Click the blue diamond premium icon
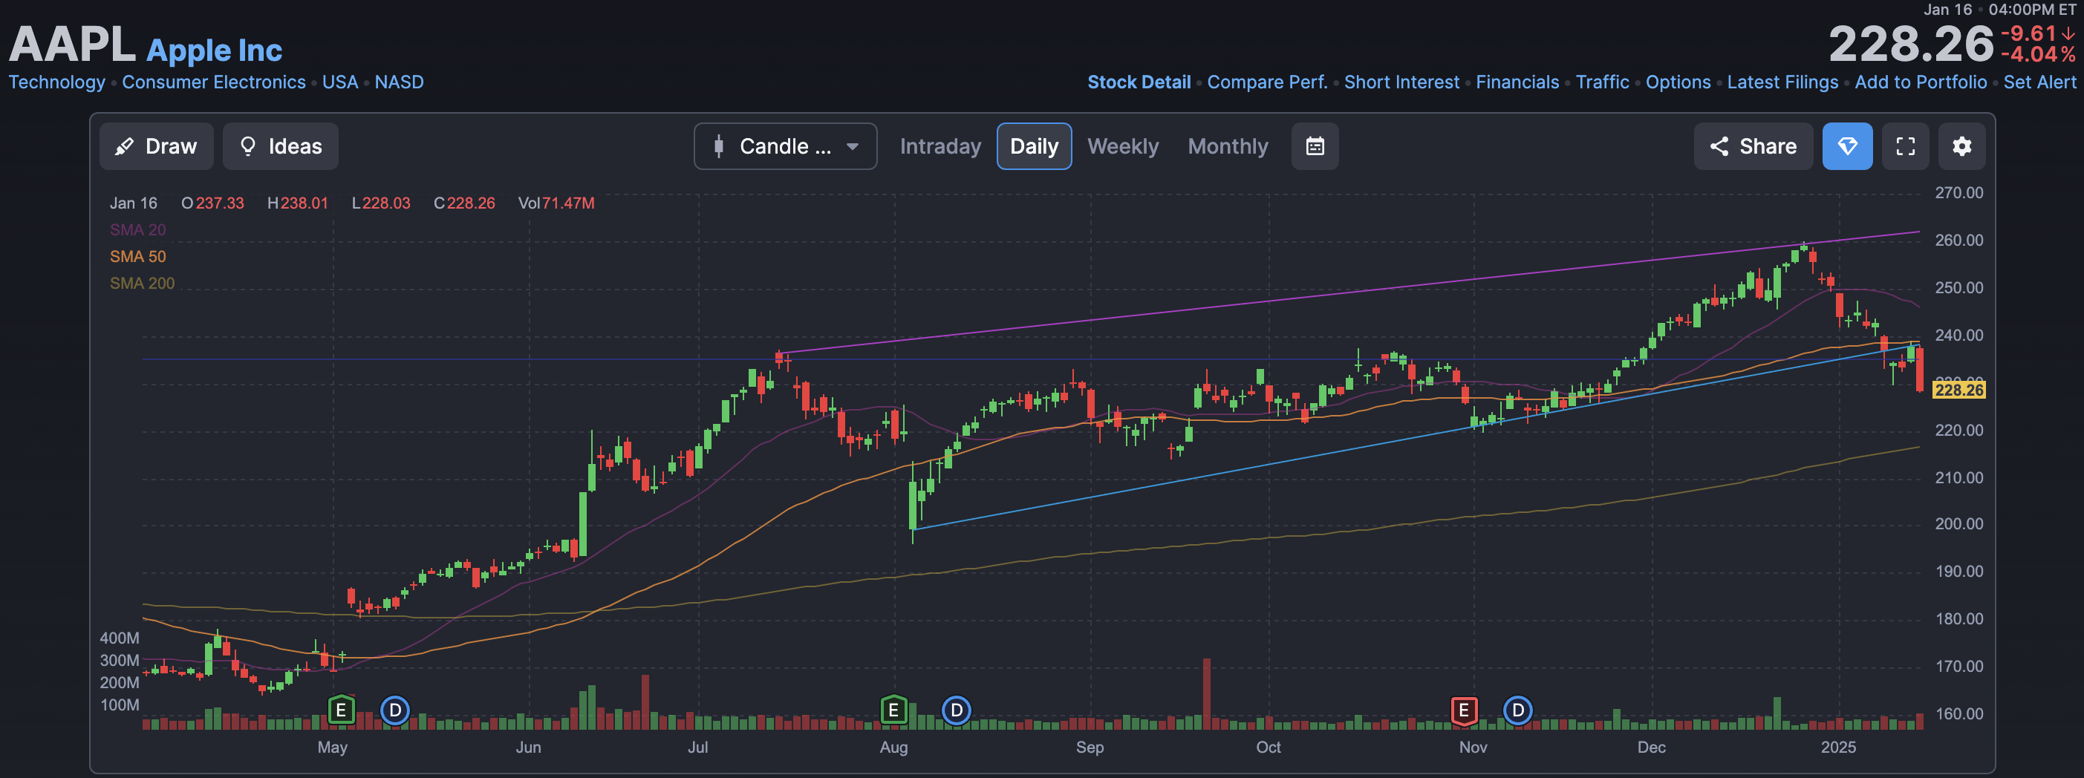2084x778 pixels. pos(1847,146)
